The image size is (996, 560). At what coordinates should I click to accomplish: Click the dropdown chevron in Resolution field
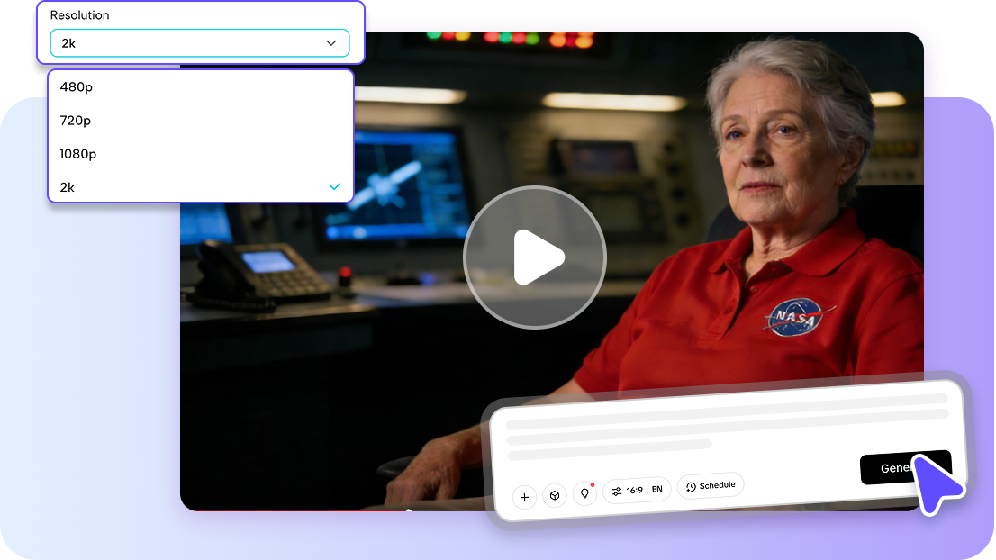330,42
